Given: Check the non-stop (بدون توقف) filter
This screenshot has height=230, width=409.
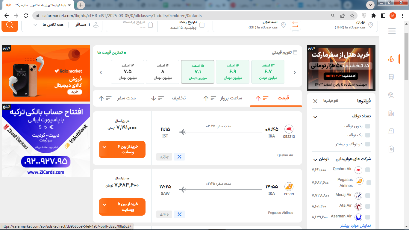Looking at the screenshot, I should tap(368, 126).
